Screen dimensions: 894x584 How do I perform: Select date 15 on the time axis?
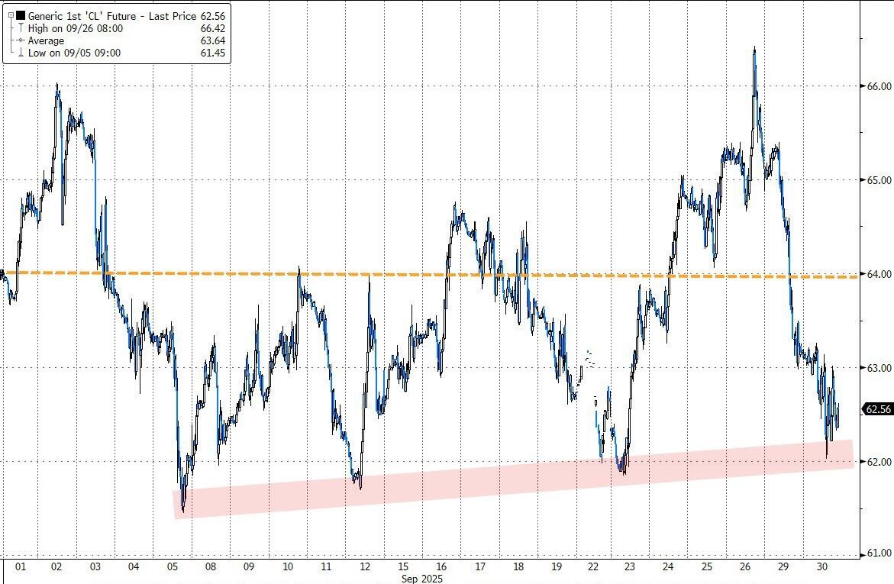tap(403, 567)
